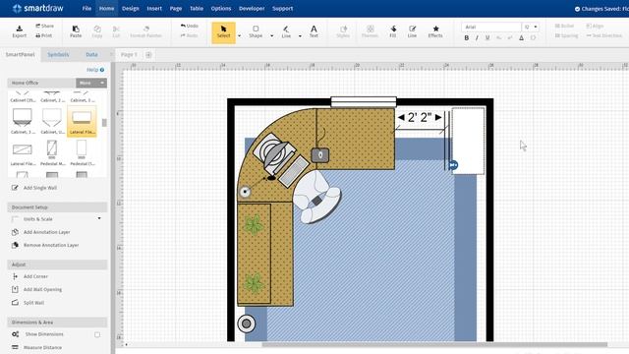629x354 pixels.
Task: Select the Page 1 tab
Action: [x=129, y=55]
